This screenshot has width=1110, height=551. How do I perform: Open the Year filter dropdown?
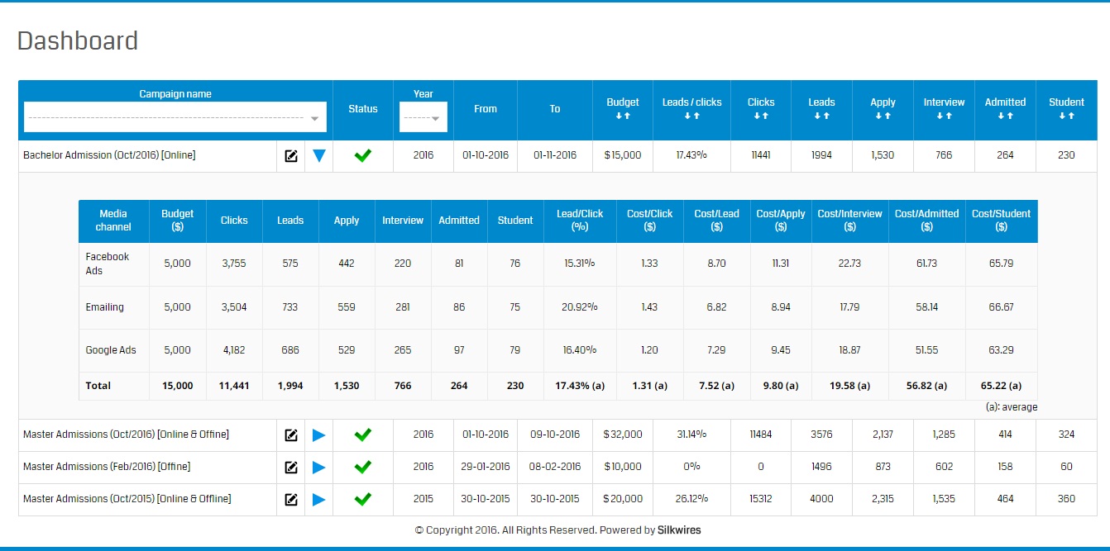coord(423,118)
